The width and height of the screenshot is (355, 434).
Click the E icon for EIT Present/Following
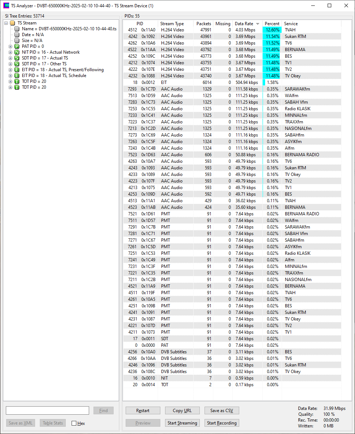(x=17, y=70)
